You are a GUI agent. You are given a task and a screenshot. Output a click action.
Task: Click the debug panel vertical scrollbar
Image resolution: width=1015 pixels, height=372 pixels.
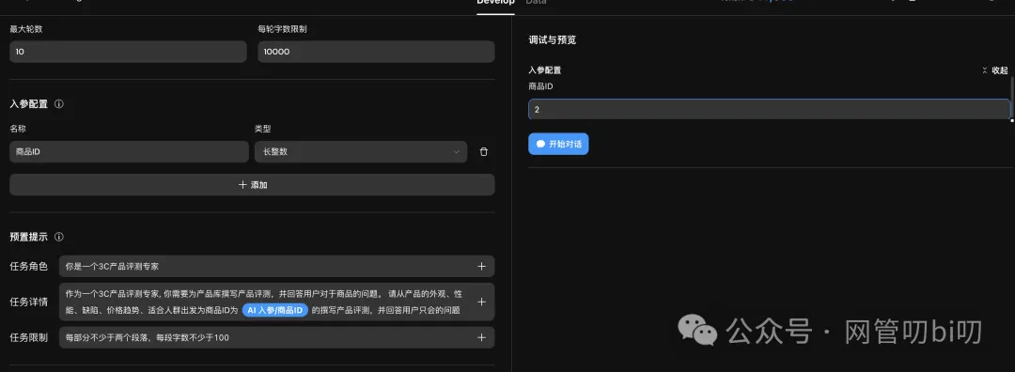[1012, 98]
